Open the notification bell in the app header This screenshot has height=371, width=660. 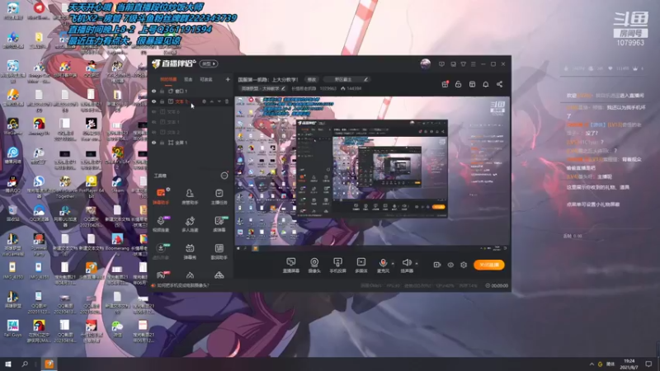pyautogui.click(x=486, y=84)
